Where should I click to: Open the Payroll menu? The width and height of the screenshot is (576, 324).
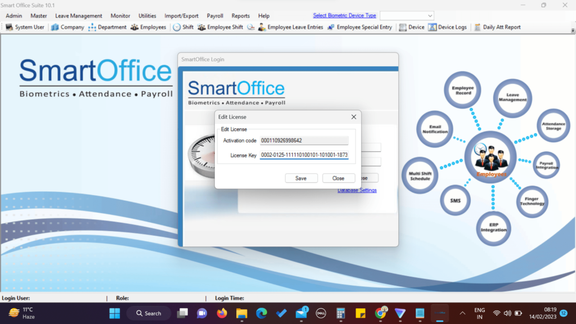click(x=214, y=16)
